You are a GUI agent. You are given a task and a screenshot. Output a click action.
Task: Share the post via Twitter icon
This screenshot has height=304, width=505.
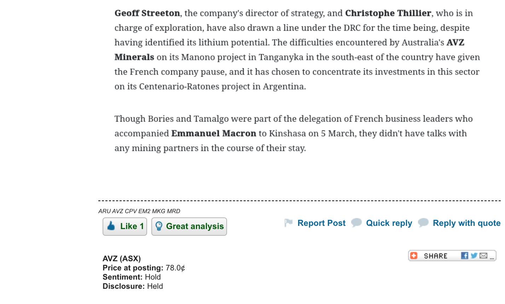coord(474,256)
